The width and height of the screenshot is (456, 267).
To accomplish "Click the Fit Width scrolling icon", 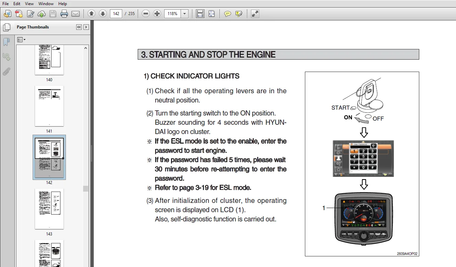I will 200,14.
